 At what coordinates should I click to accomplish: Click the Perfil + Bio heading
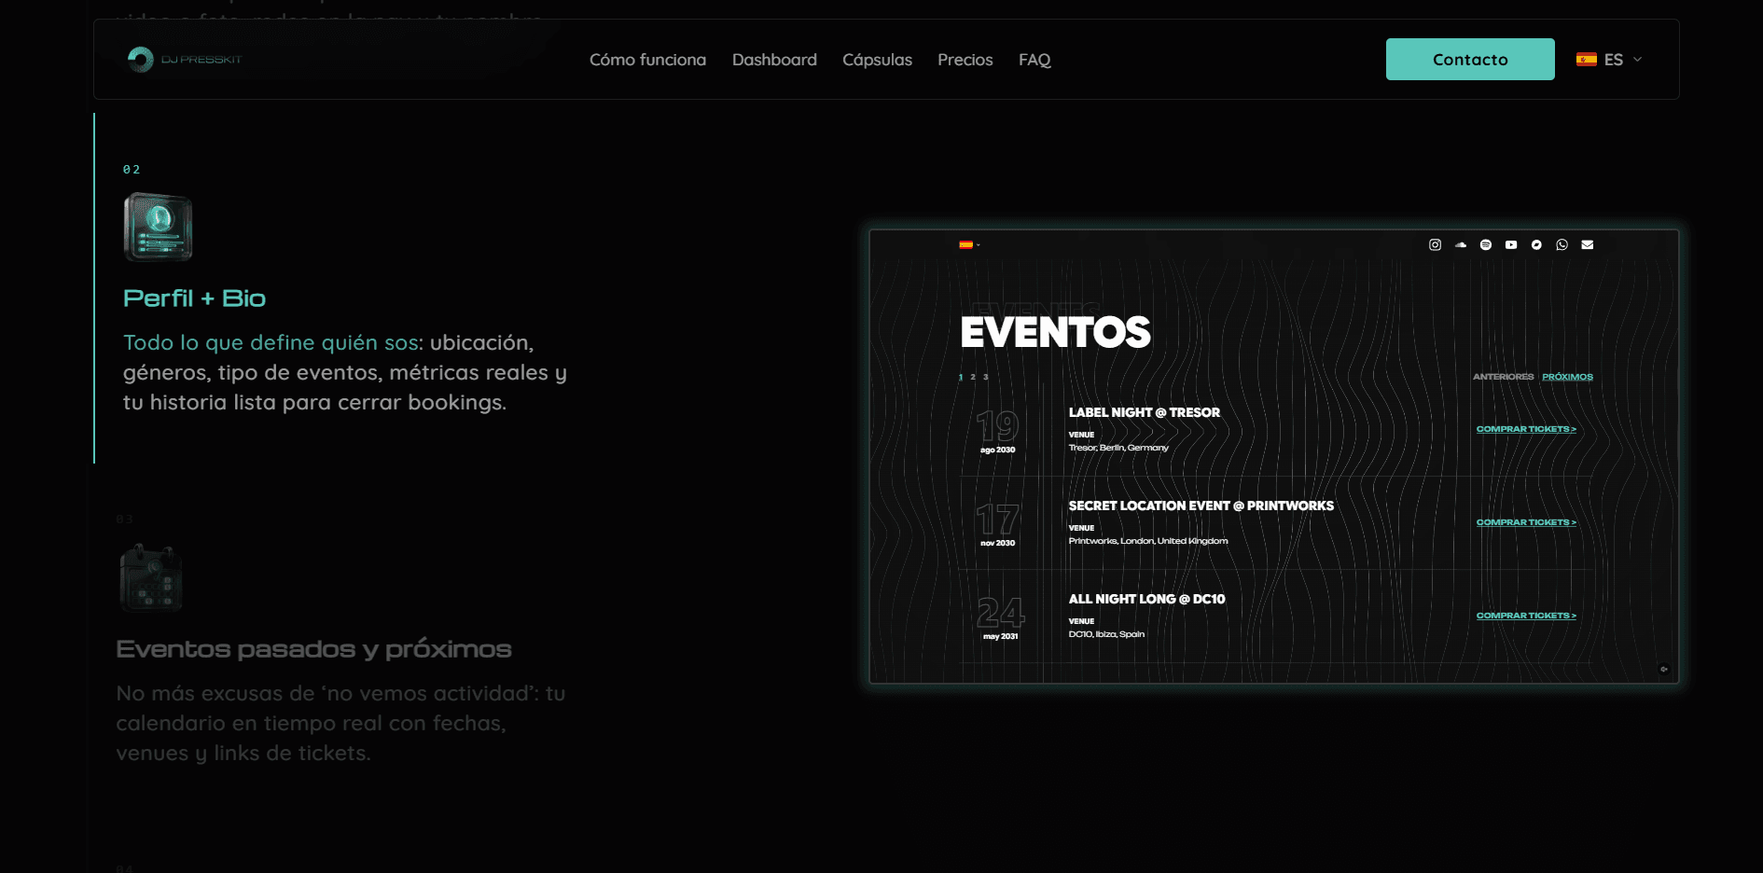click(x=194, y=298)
